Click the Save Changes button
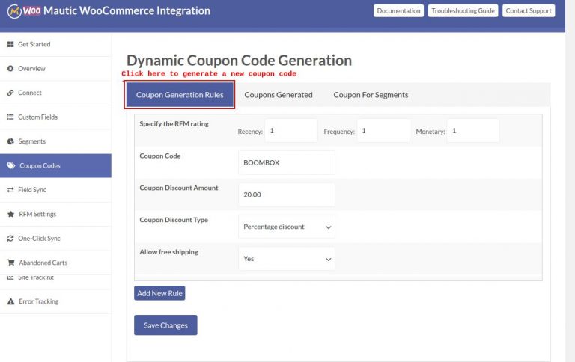Image resolution: width=575 pixels, height=362 pixels. click(165, 325)
